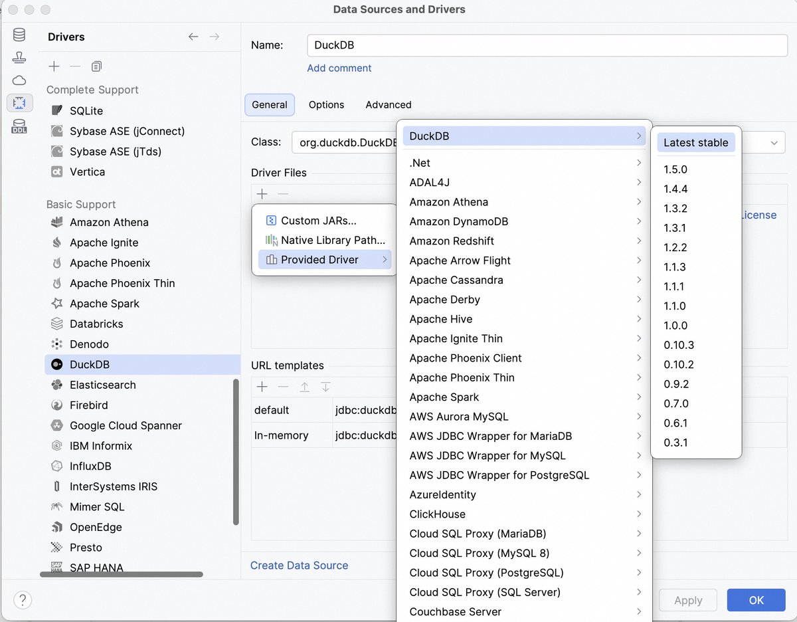Viewport: 797px width, 622px height.
Task: Go forward with the right arrow
Action: pos(215,37)
